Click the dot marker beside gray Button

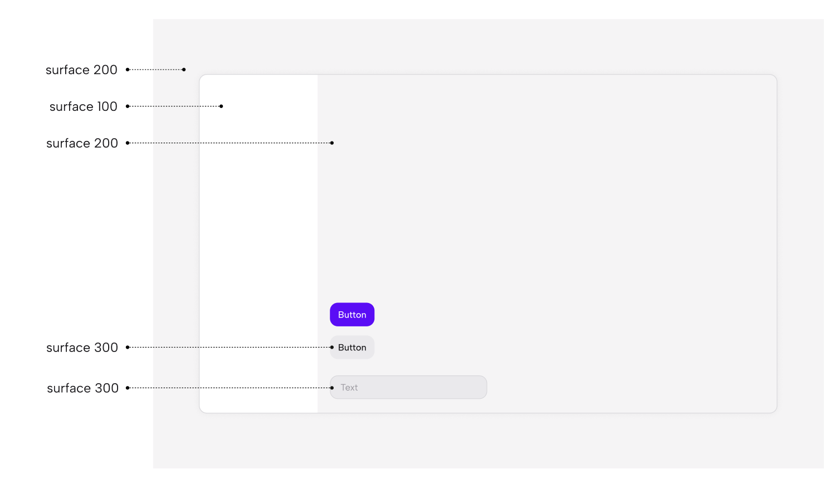coord(332,348)
